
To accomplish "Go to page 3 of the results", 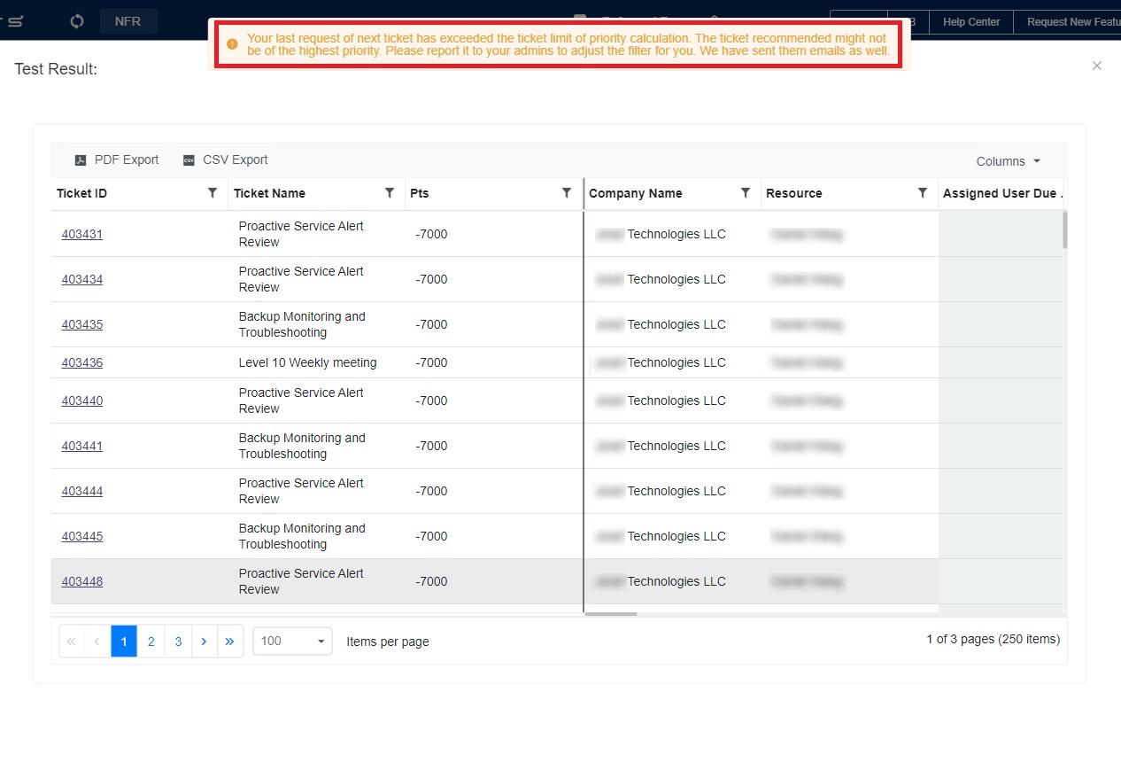I will [177, 641].
